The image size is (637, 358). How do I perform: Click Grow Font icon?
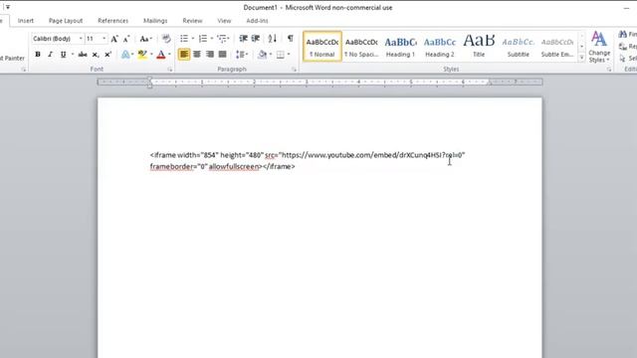click(x=114, y=39)
